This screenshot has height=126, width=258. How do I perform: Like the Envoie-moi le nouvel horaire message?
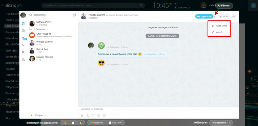point(150,54)
